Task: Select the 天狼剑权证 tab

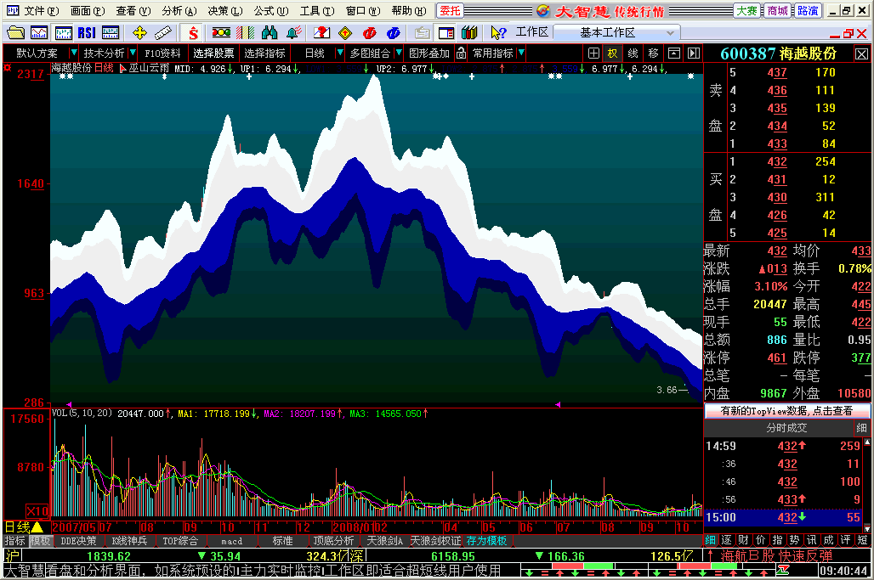Action: (435, 540)
